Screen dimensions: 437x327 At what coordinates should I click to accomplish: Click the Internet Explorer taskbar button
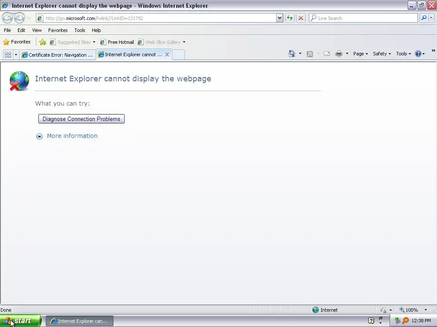(79, 321)
